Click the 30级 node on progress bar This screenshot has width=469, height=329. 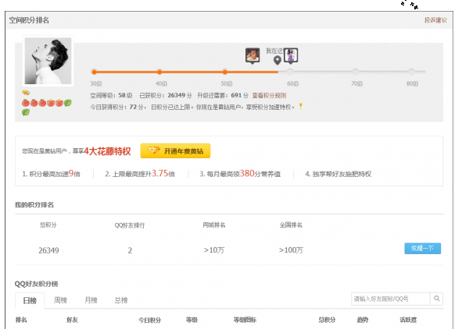coord(94,72)
